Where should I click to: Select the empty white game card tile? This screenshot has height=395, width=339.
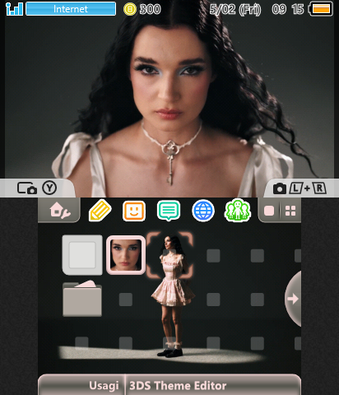pos(82,255)
